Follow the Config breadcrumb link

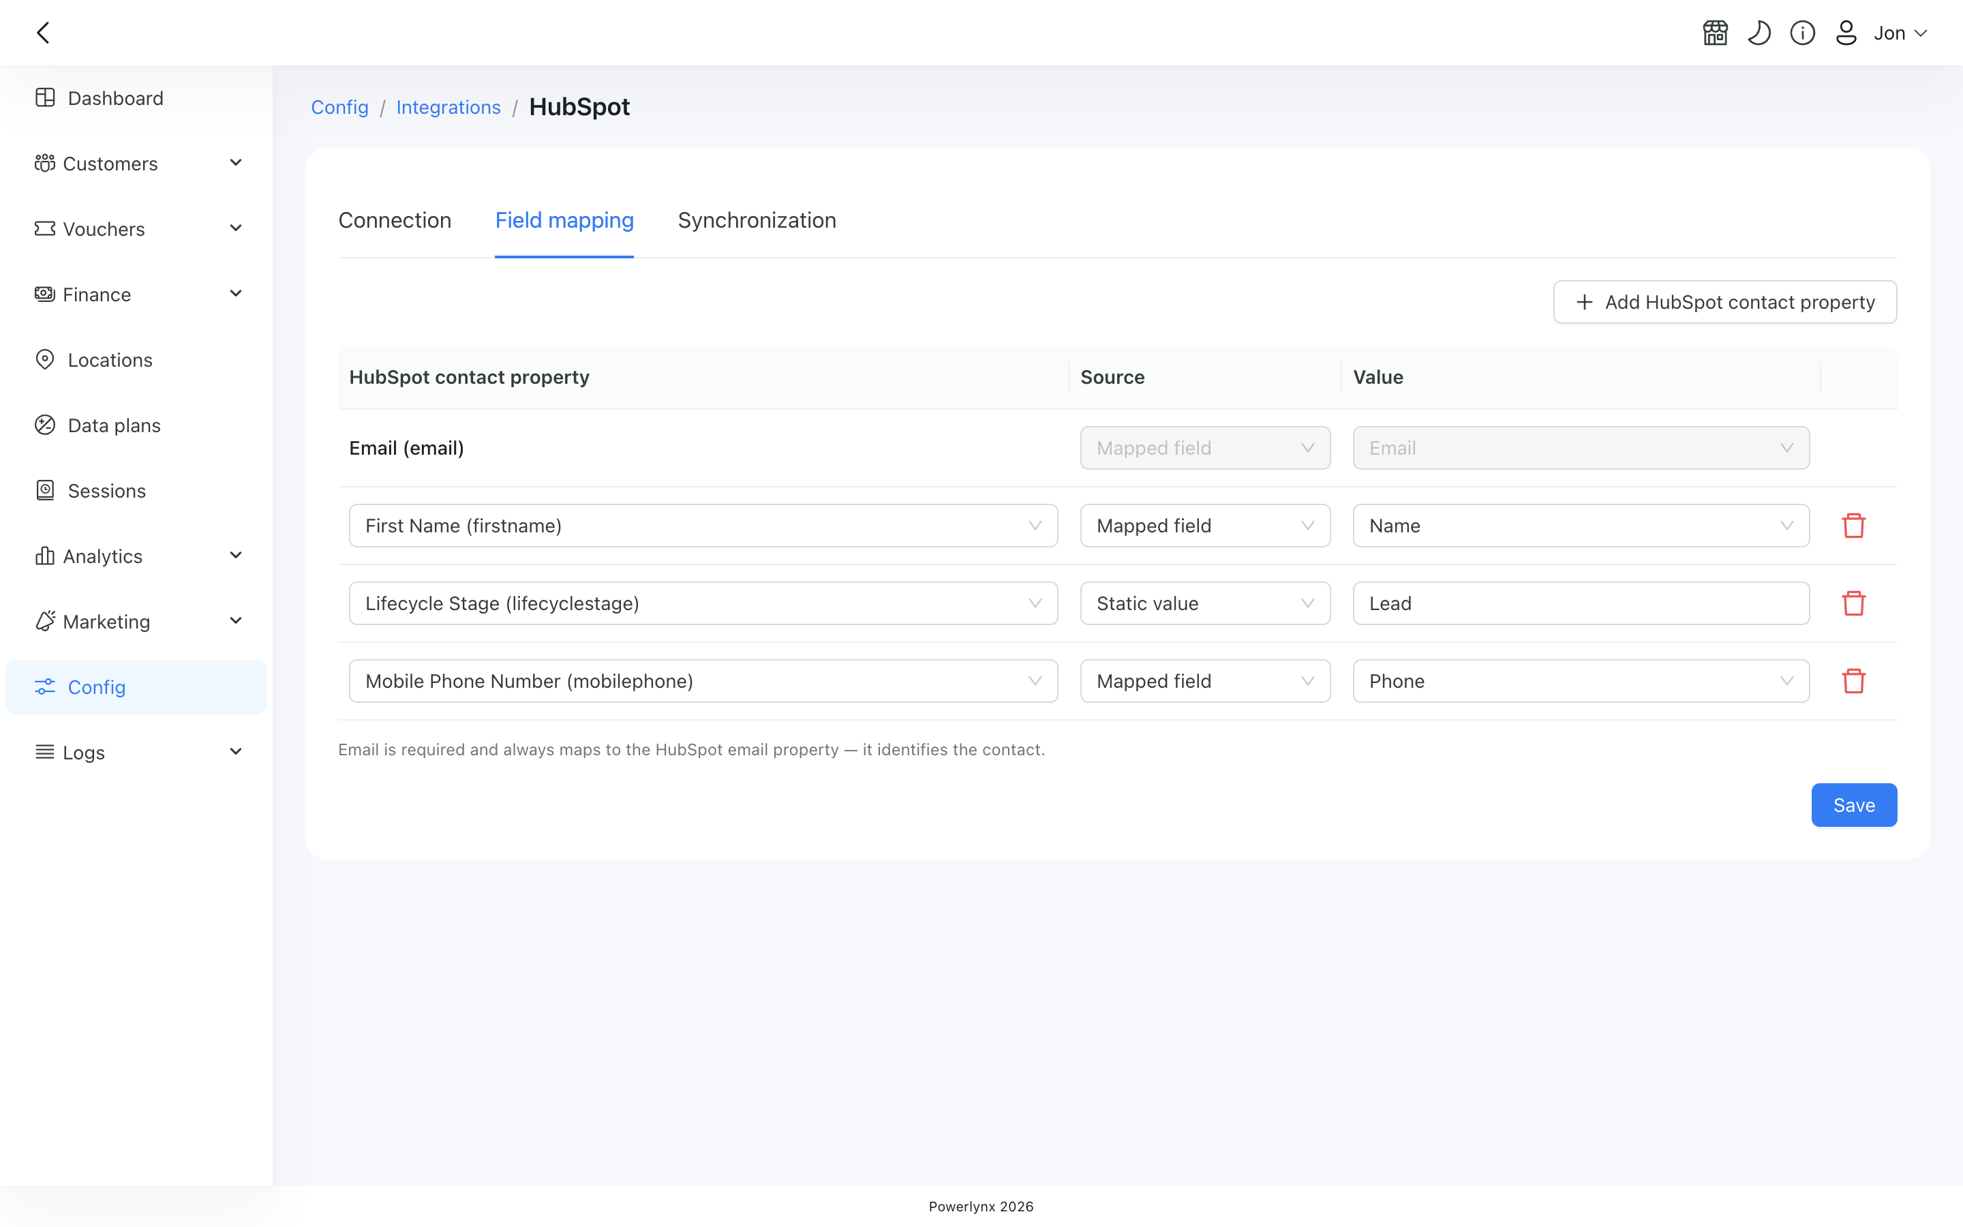click(x=340, y=107)
